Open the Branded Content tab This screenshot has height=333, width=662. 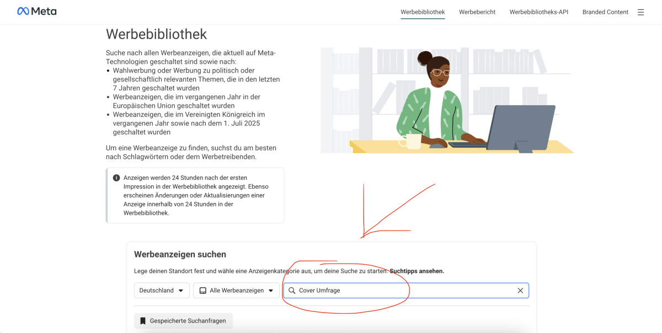click(x=605, y=12)
